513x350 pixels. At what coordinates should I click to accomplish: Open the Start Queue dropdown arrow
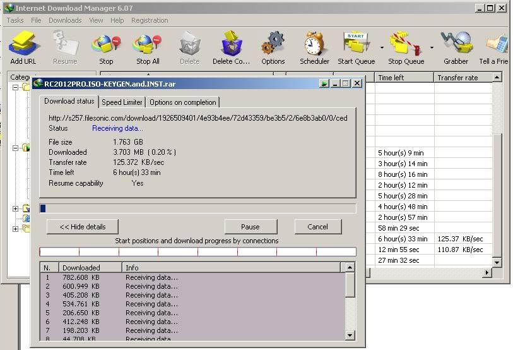[382, 48]
